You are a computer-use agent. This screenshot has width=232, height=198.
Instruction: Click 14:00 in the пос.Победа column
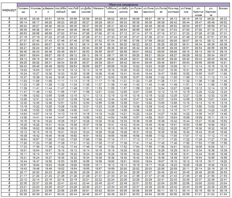(x=73, y=110)
